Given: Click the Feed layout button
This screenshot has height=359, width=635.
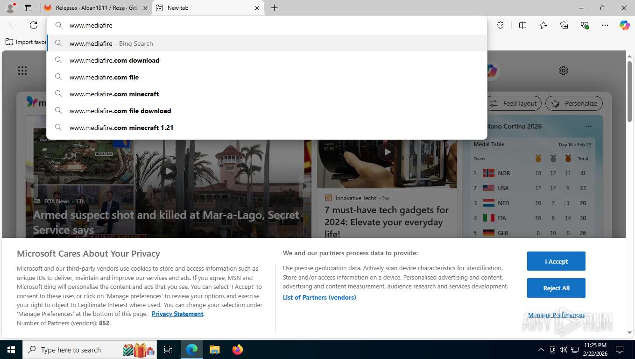Looking at the screenshot, I should coord(514,103).
